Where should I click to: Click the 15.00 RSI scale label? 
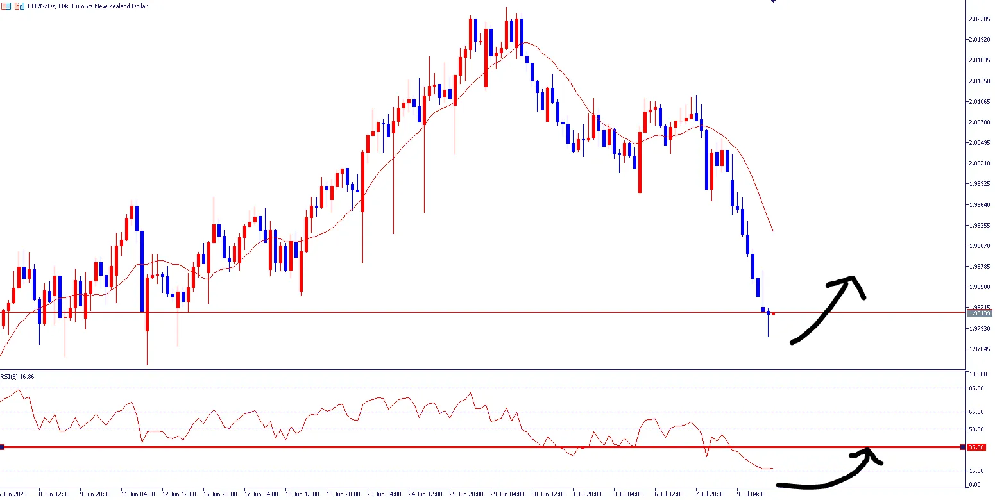[976, 471]
